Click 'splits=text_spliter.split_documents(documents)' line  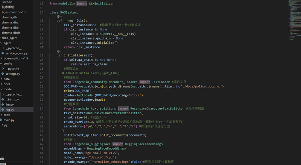(x=105, y=135)
